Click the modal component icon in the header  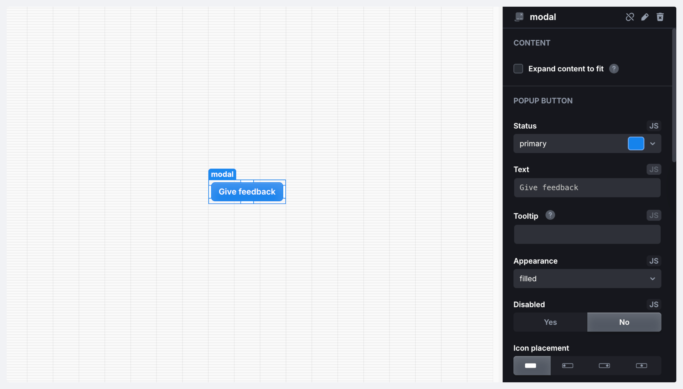[519, 17]
